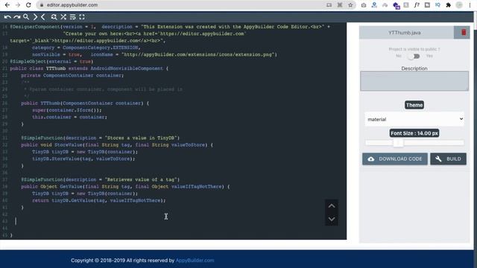
Task: Click the 'Retrieves value of a tag' string
Action: (142, 179)
